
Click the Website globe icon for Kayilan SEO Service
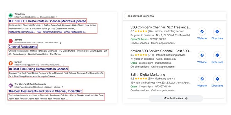pyautogui.click(x=202, y=55)
